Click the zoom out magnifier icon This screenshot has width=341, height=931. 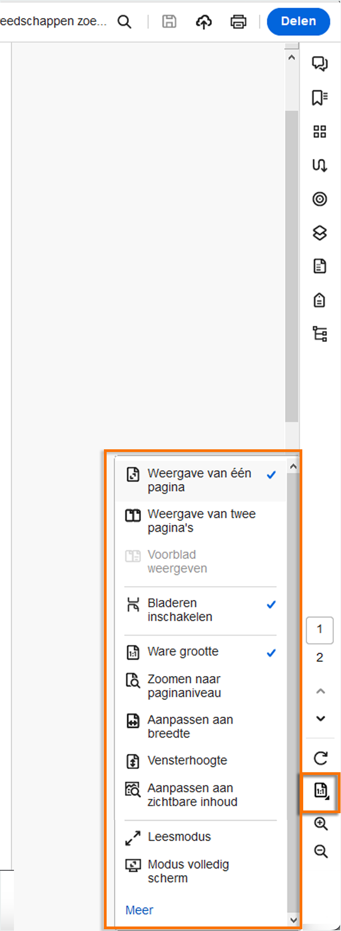(320, 851)
